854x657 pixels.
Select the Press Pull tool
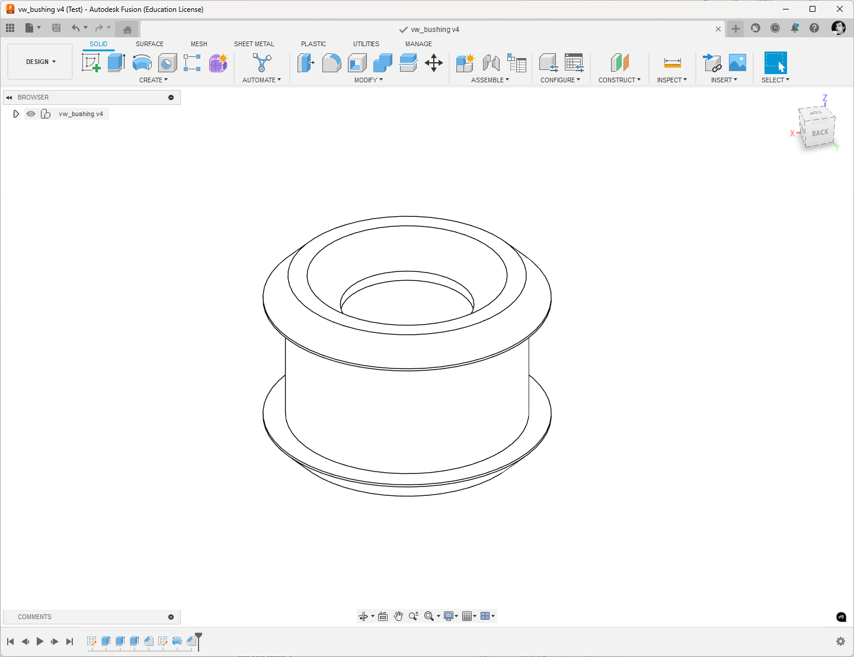pyautogui.click(x=306, y=63)
